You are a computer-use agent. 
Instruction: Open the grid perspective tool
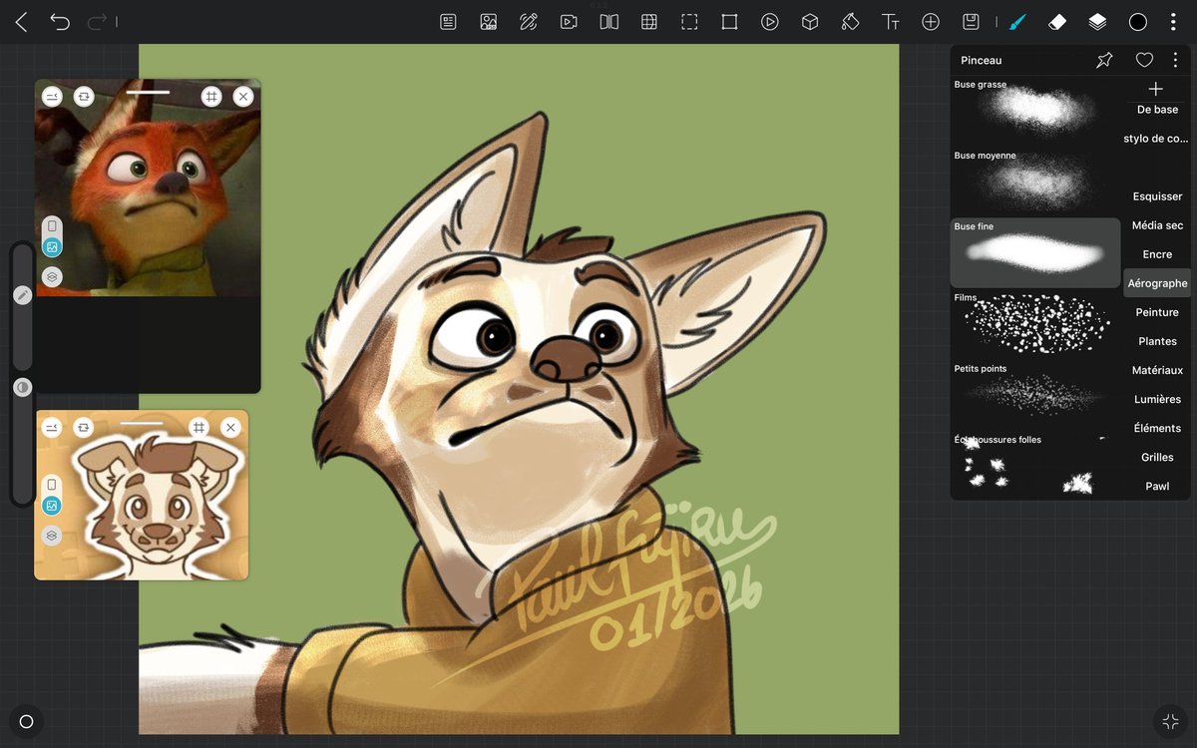coord(648,22)
